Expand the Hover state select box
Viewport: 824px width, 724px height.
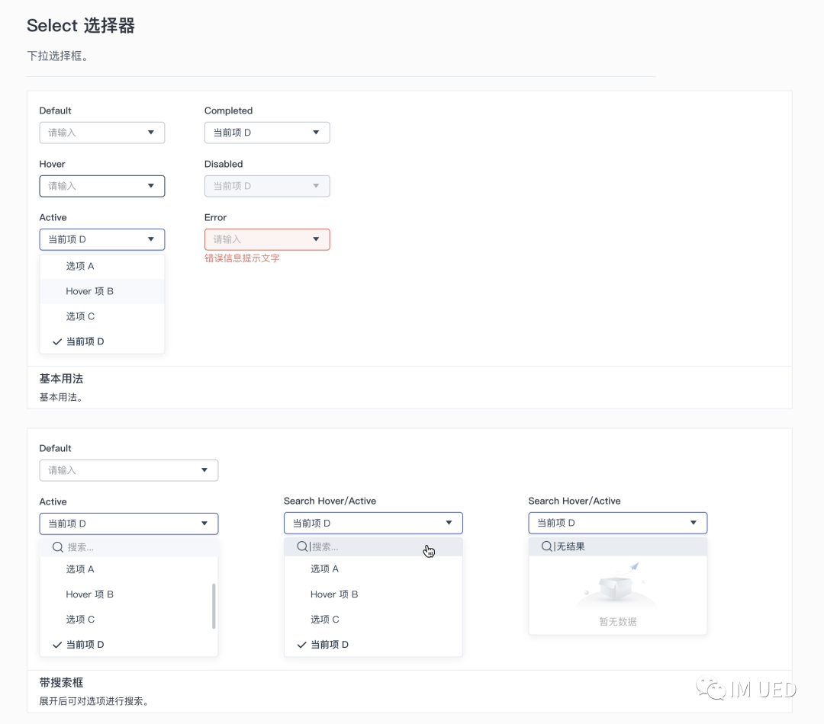[x=102, y=186]
